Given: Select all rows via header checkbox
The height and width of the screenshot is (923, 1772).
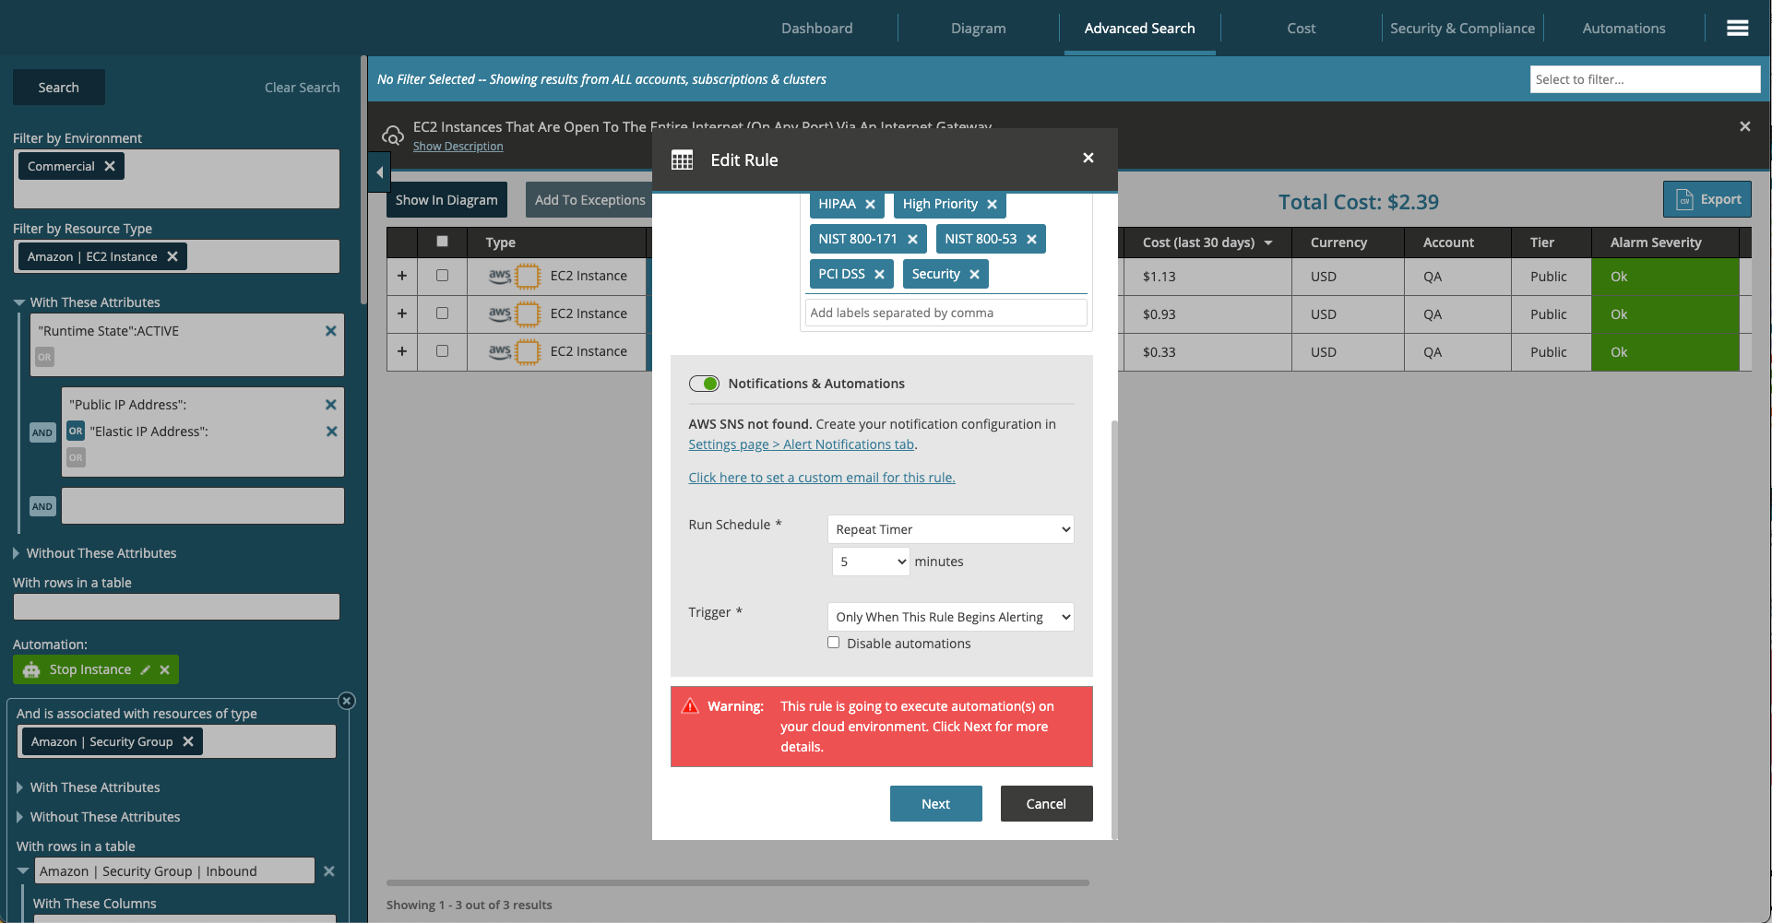Looking at the screenshot, I should [x=443, y=242].
